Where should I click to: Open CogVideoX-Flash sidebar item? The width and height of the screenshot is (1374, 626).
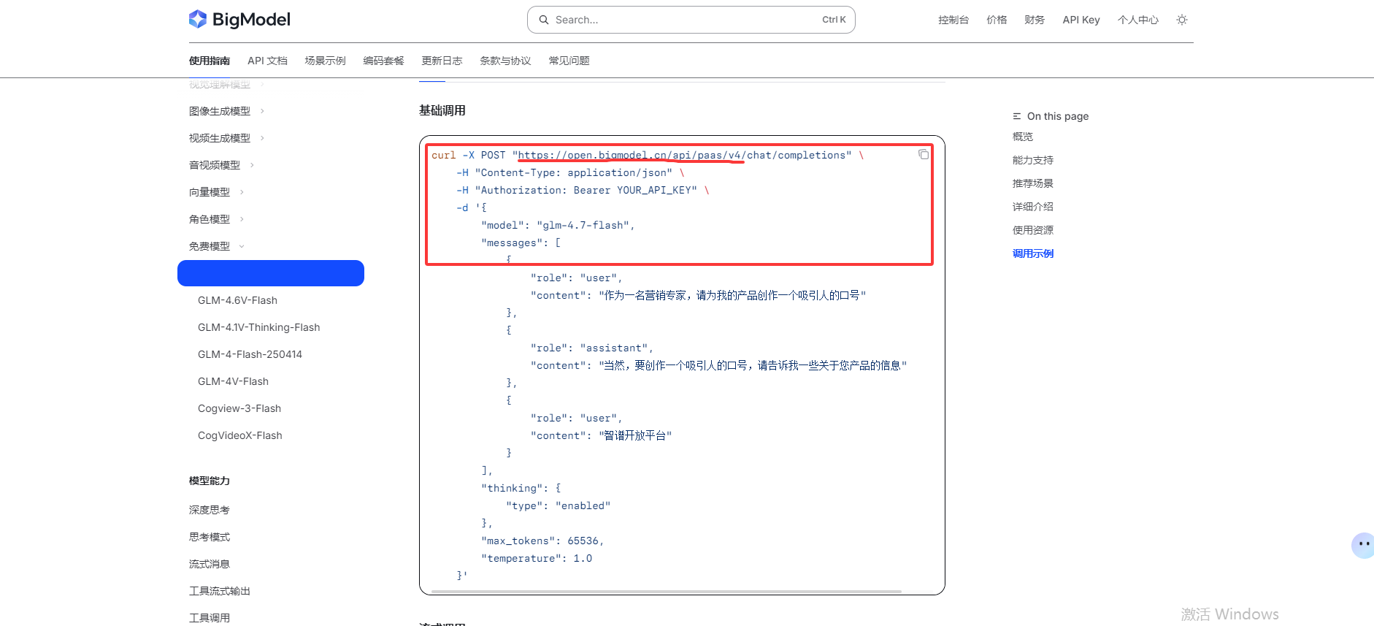(x=239, y=435)
